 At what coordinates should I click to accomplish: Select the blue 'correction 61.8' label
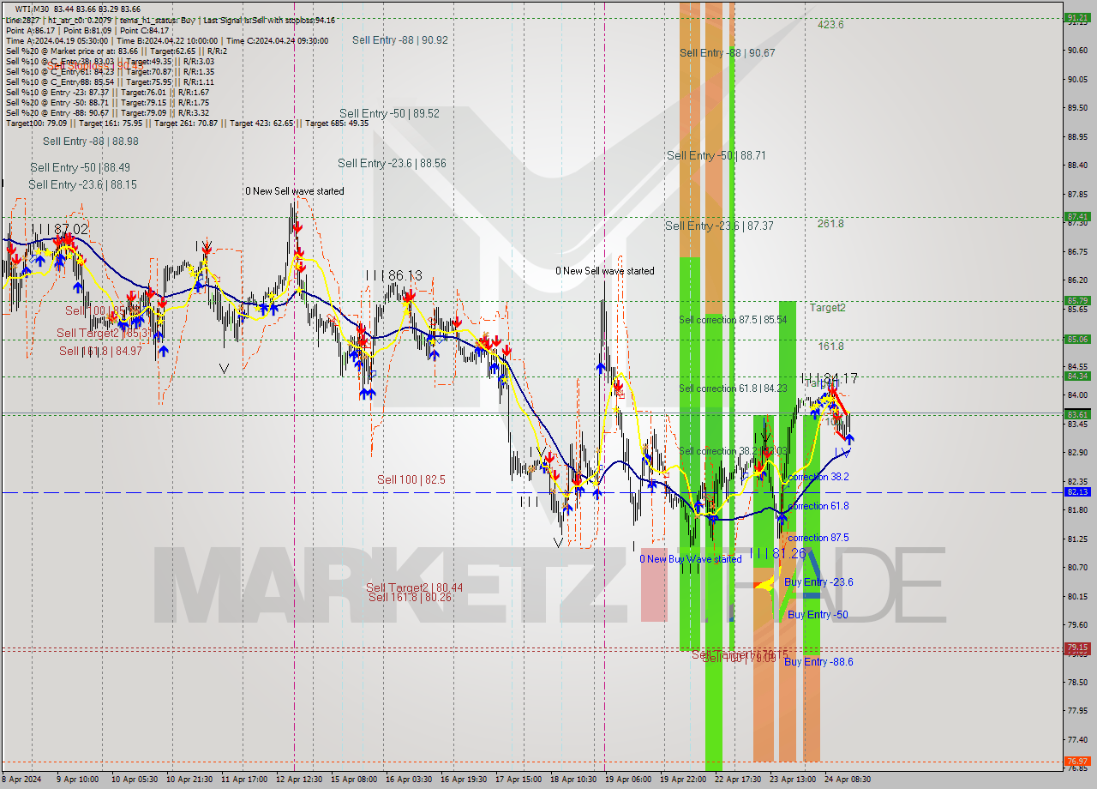click(x=818, y=506)
